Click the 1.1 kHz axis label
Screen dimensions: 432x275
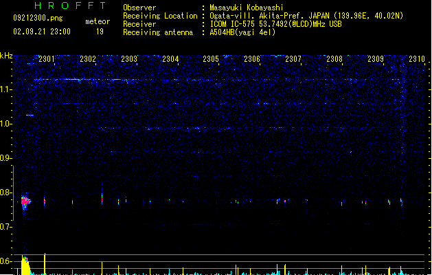coord(6,89)
